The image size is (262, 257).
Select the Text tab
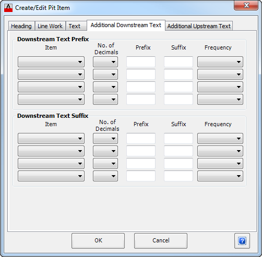(x=75, y=26)
